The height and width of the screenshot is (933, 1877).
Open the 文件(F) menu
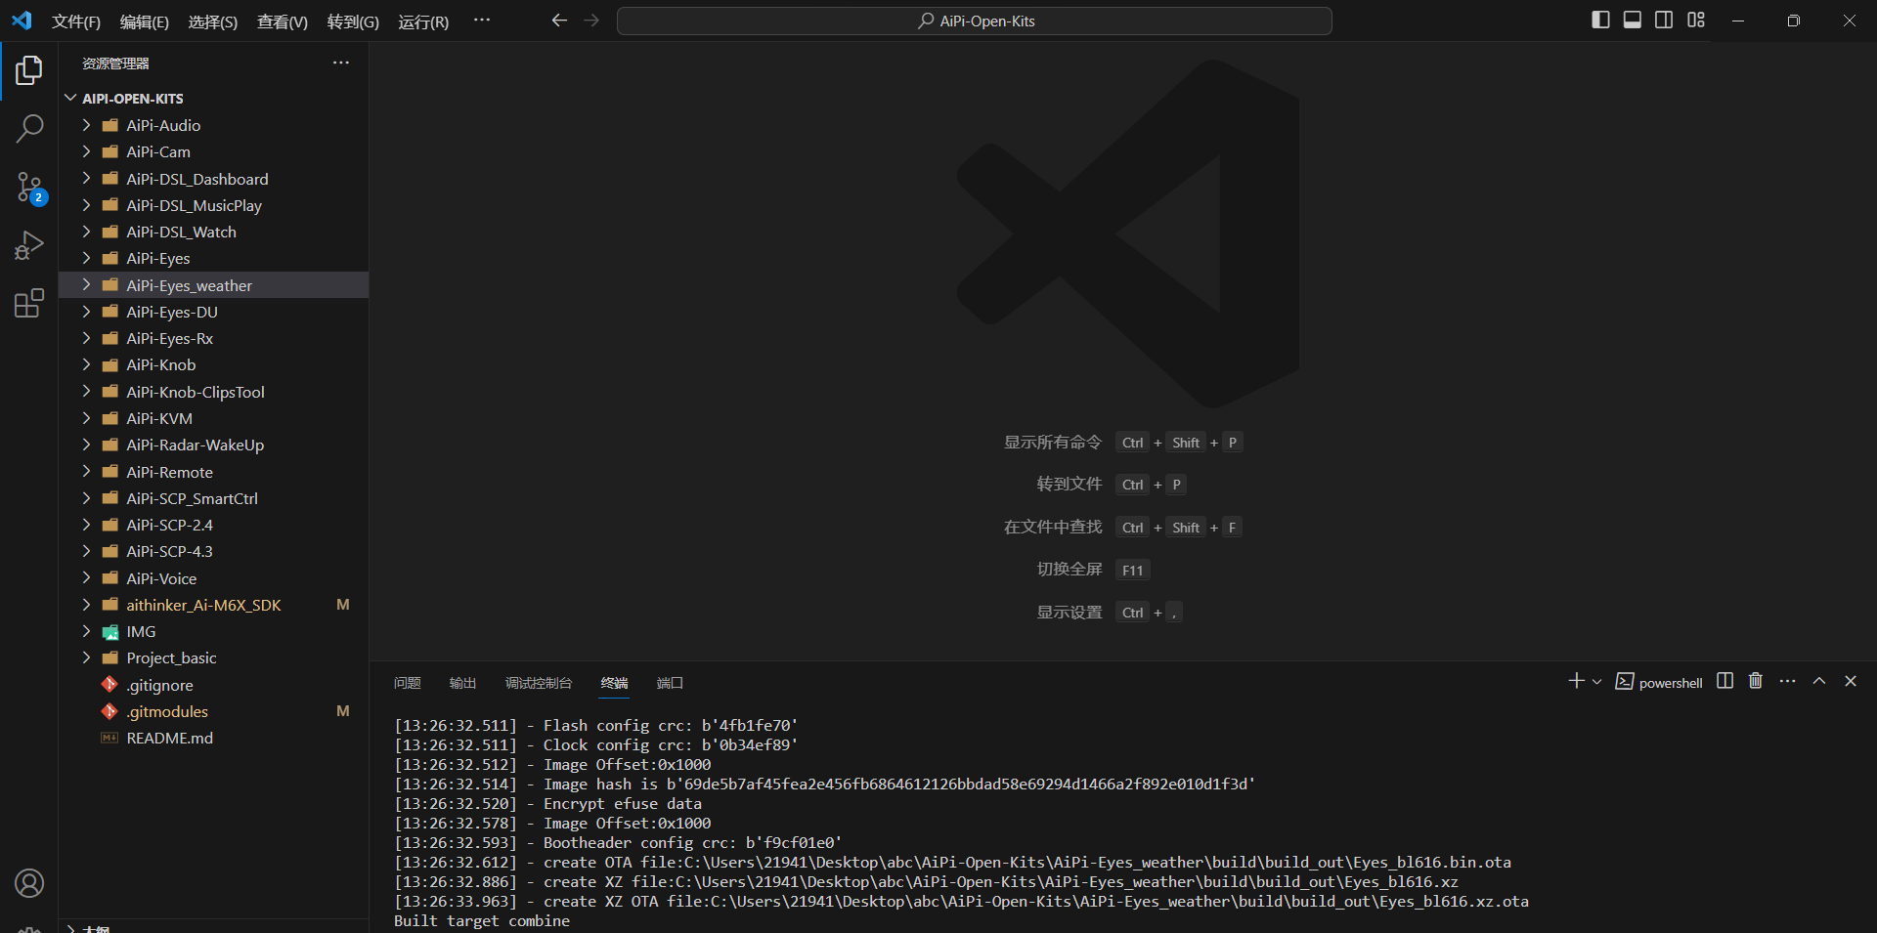pos(76,21)
